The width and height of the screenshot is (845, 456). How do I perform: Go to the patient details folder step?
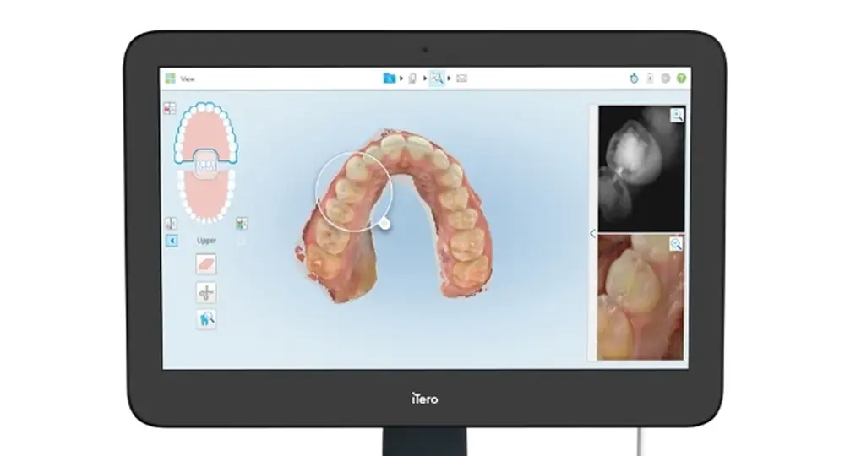pos(389,79)
